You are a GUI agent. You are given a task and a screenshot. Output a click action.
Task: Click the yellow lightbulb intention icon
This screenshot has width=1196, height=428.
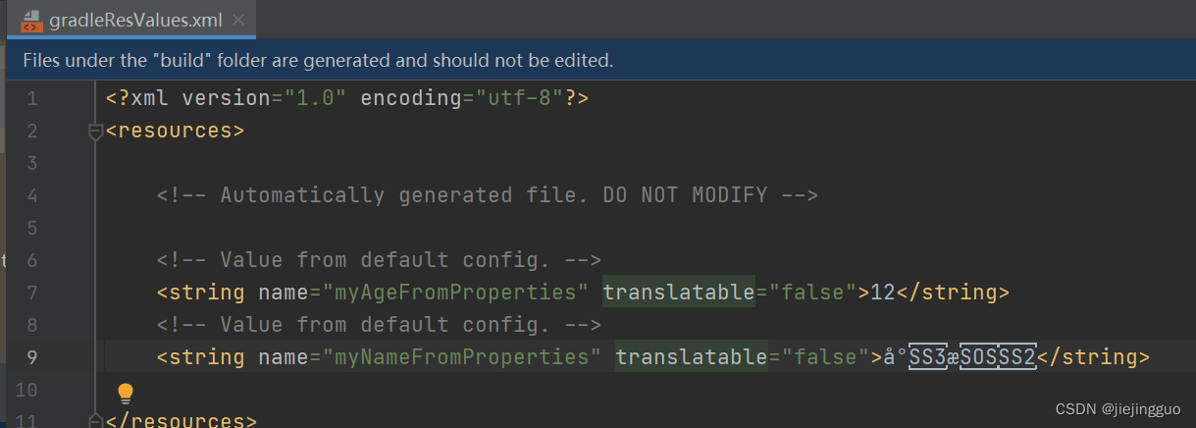[x=125, y=394]
